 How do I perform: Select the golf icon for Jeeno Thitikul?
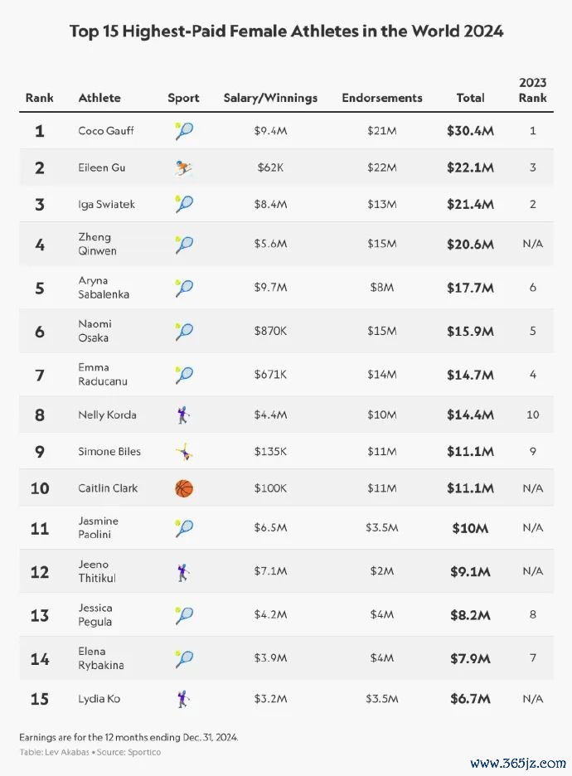183,572
